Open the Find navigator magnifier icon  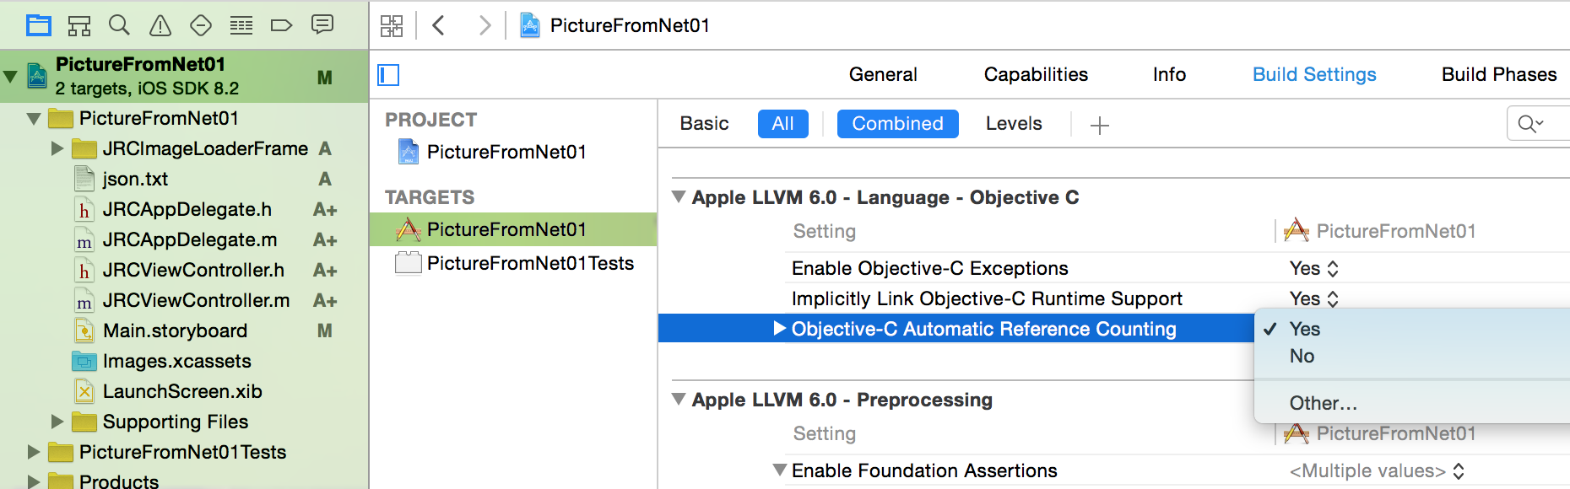120,25
